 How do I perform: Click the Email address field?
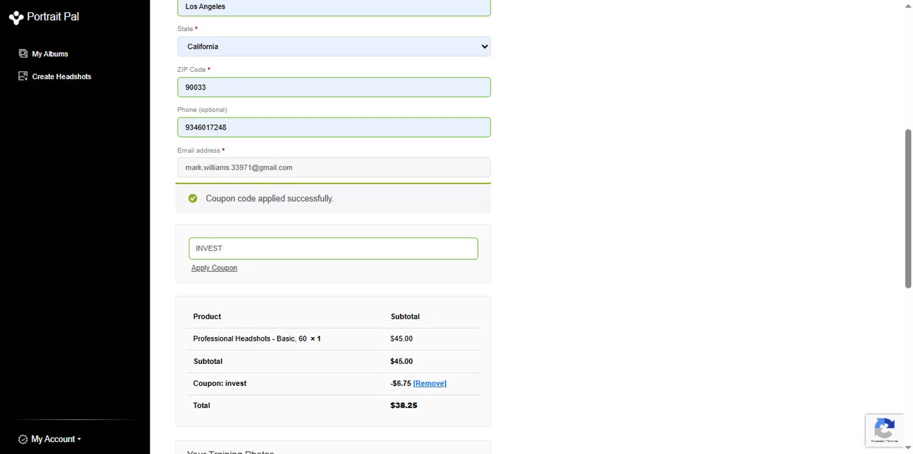pyautogui.click(x=334, y=167)
